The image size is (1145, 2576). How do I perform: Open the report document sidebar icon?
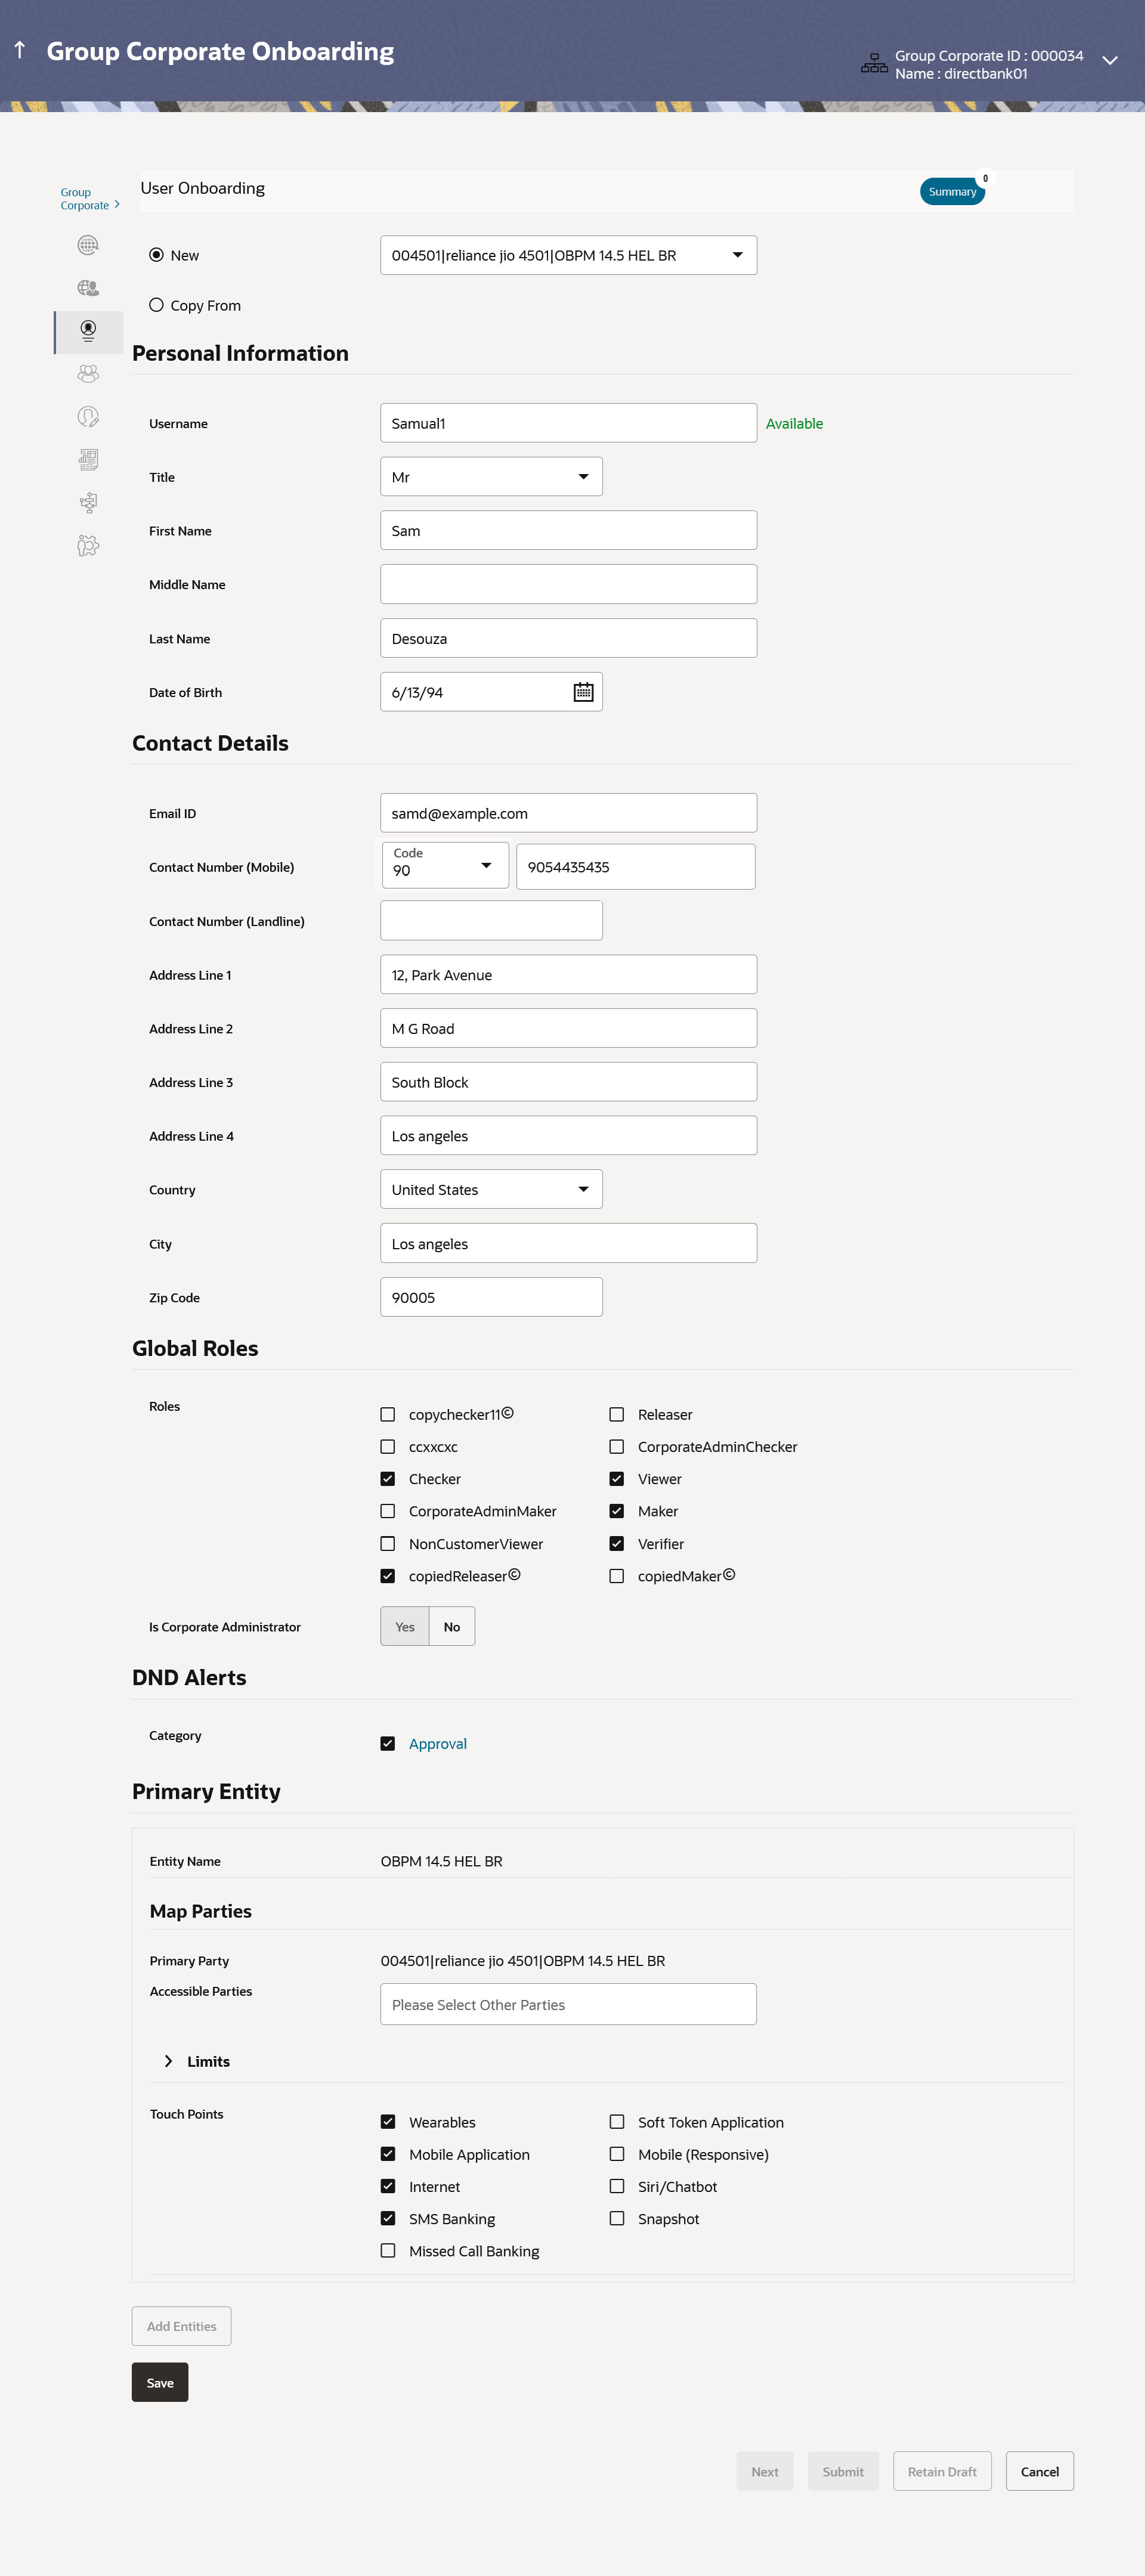(88, 460)
